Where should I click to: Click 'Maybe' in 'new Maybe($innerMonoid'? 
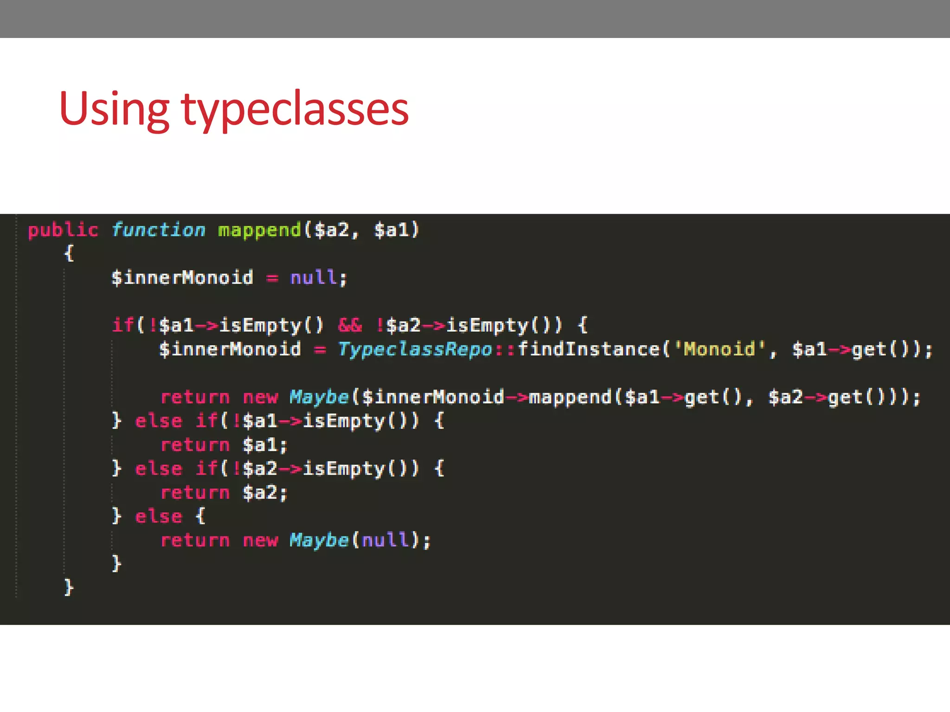319,397
